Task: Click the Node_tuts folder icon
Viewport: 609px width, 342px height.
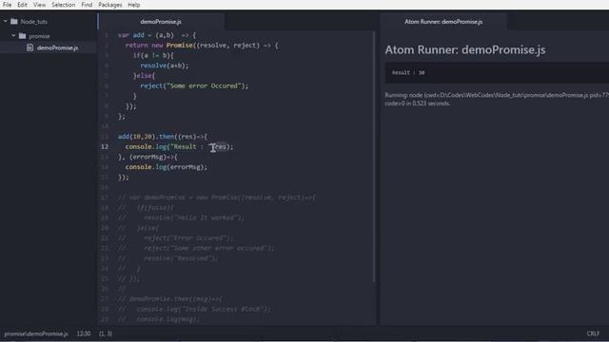Action: [14, 21]
